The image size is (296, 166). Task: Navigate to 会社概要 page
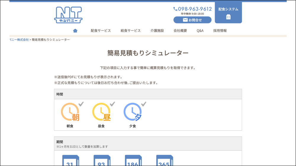(x=180, y=31)
